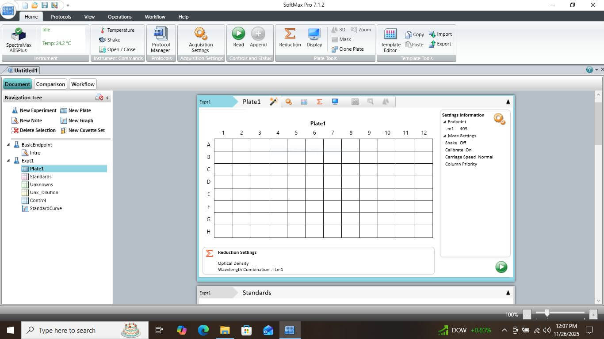Screen dimensions: 604x339
Task: Open the Protocol Manager
Action: 161,39
